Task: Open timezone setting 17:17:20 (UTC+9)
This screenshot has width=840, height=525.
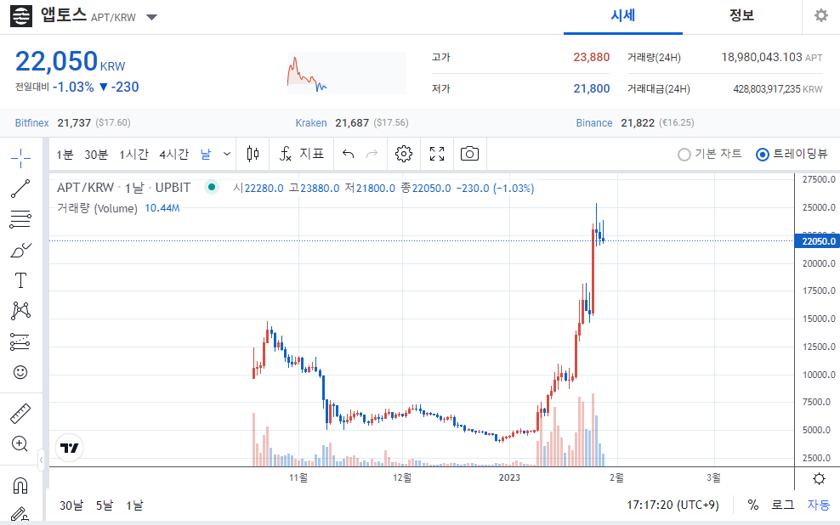Action: tap(673, 505)
